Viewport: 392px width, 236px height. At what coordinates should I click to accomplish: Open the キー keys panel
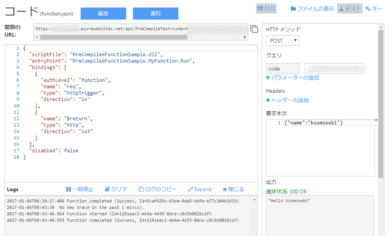coord(374,9)
